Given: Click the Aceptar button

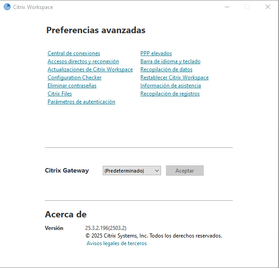Looking at the screenshot, I should click(x=185, y=171).
